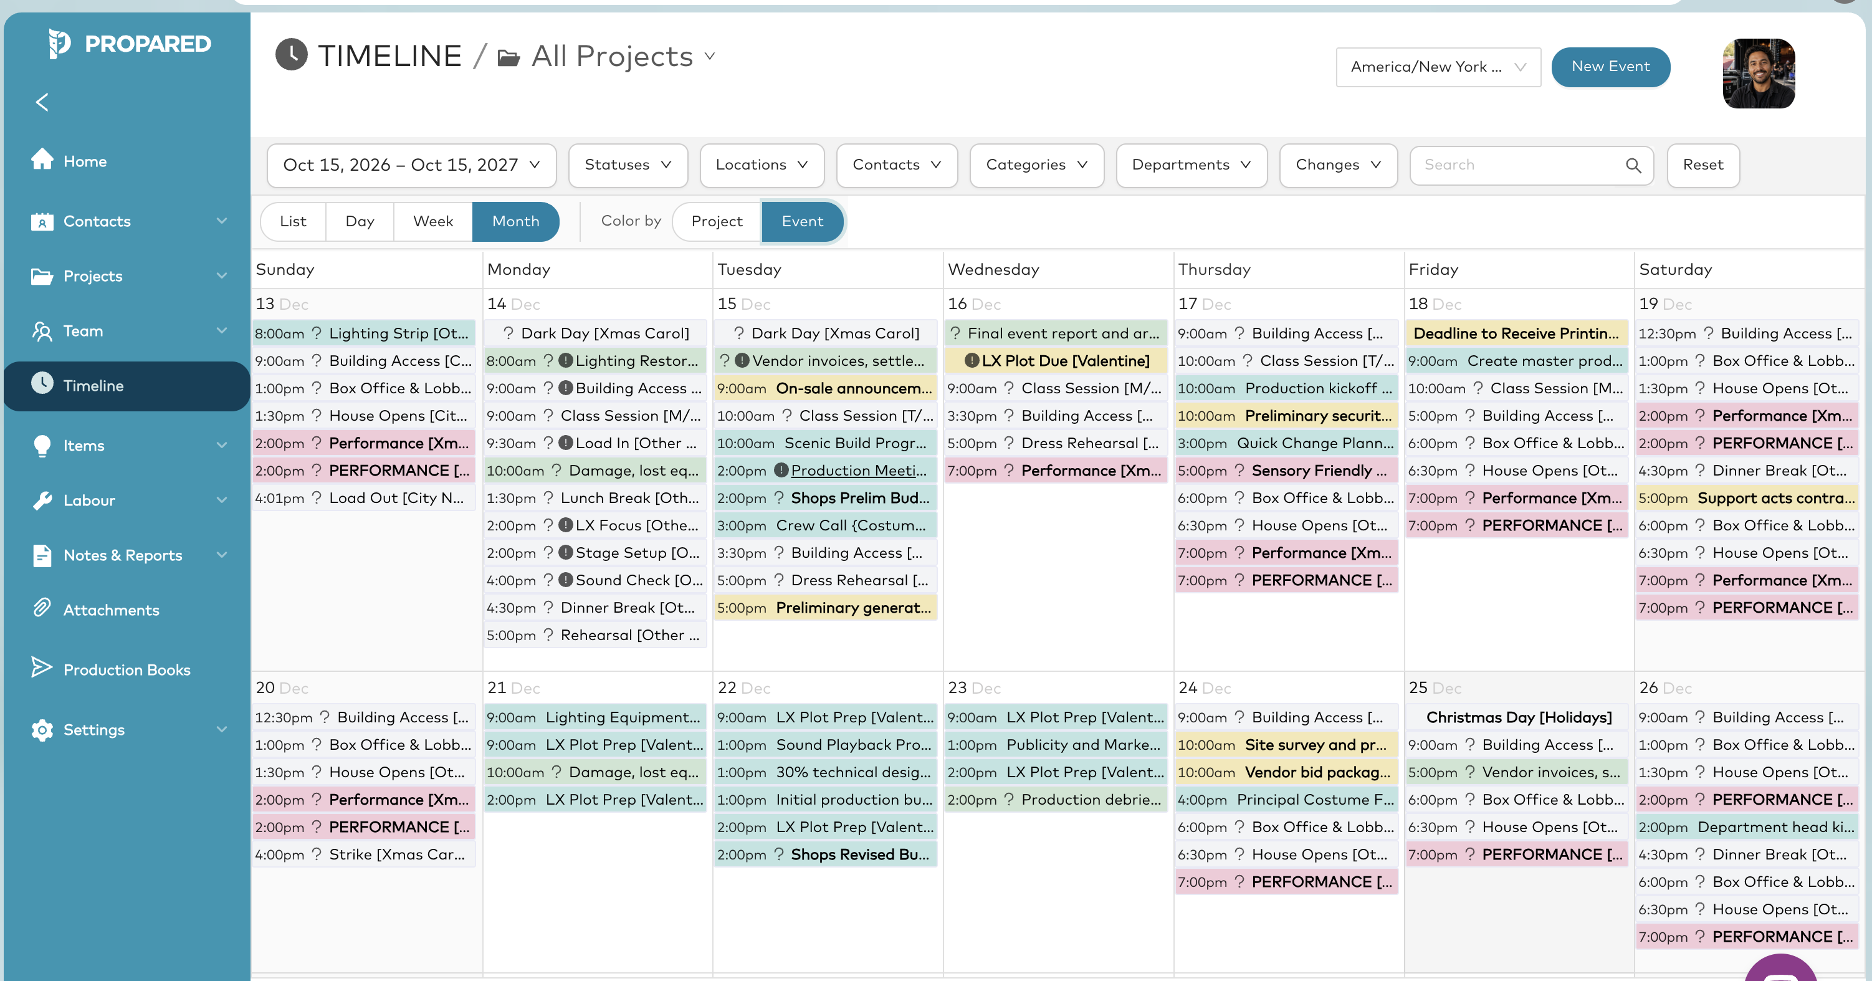Open the Contacts filter dropdown
The height and width of the screenshot is (981, 1872).
[x=897, y=165]
